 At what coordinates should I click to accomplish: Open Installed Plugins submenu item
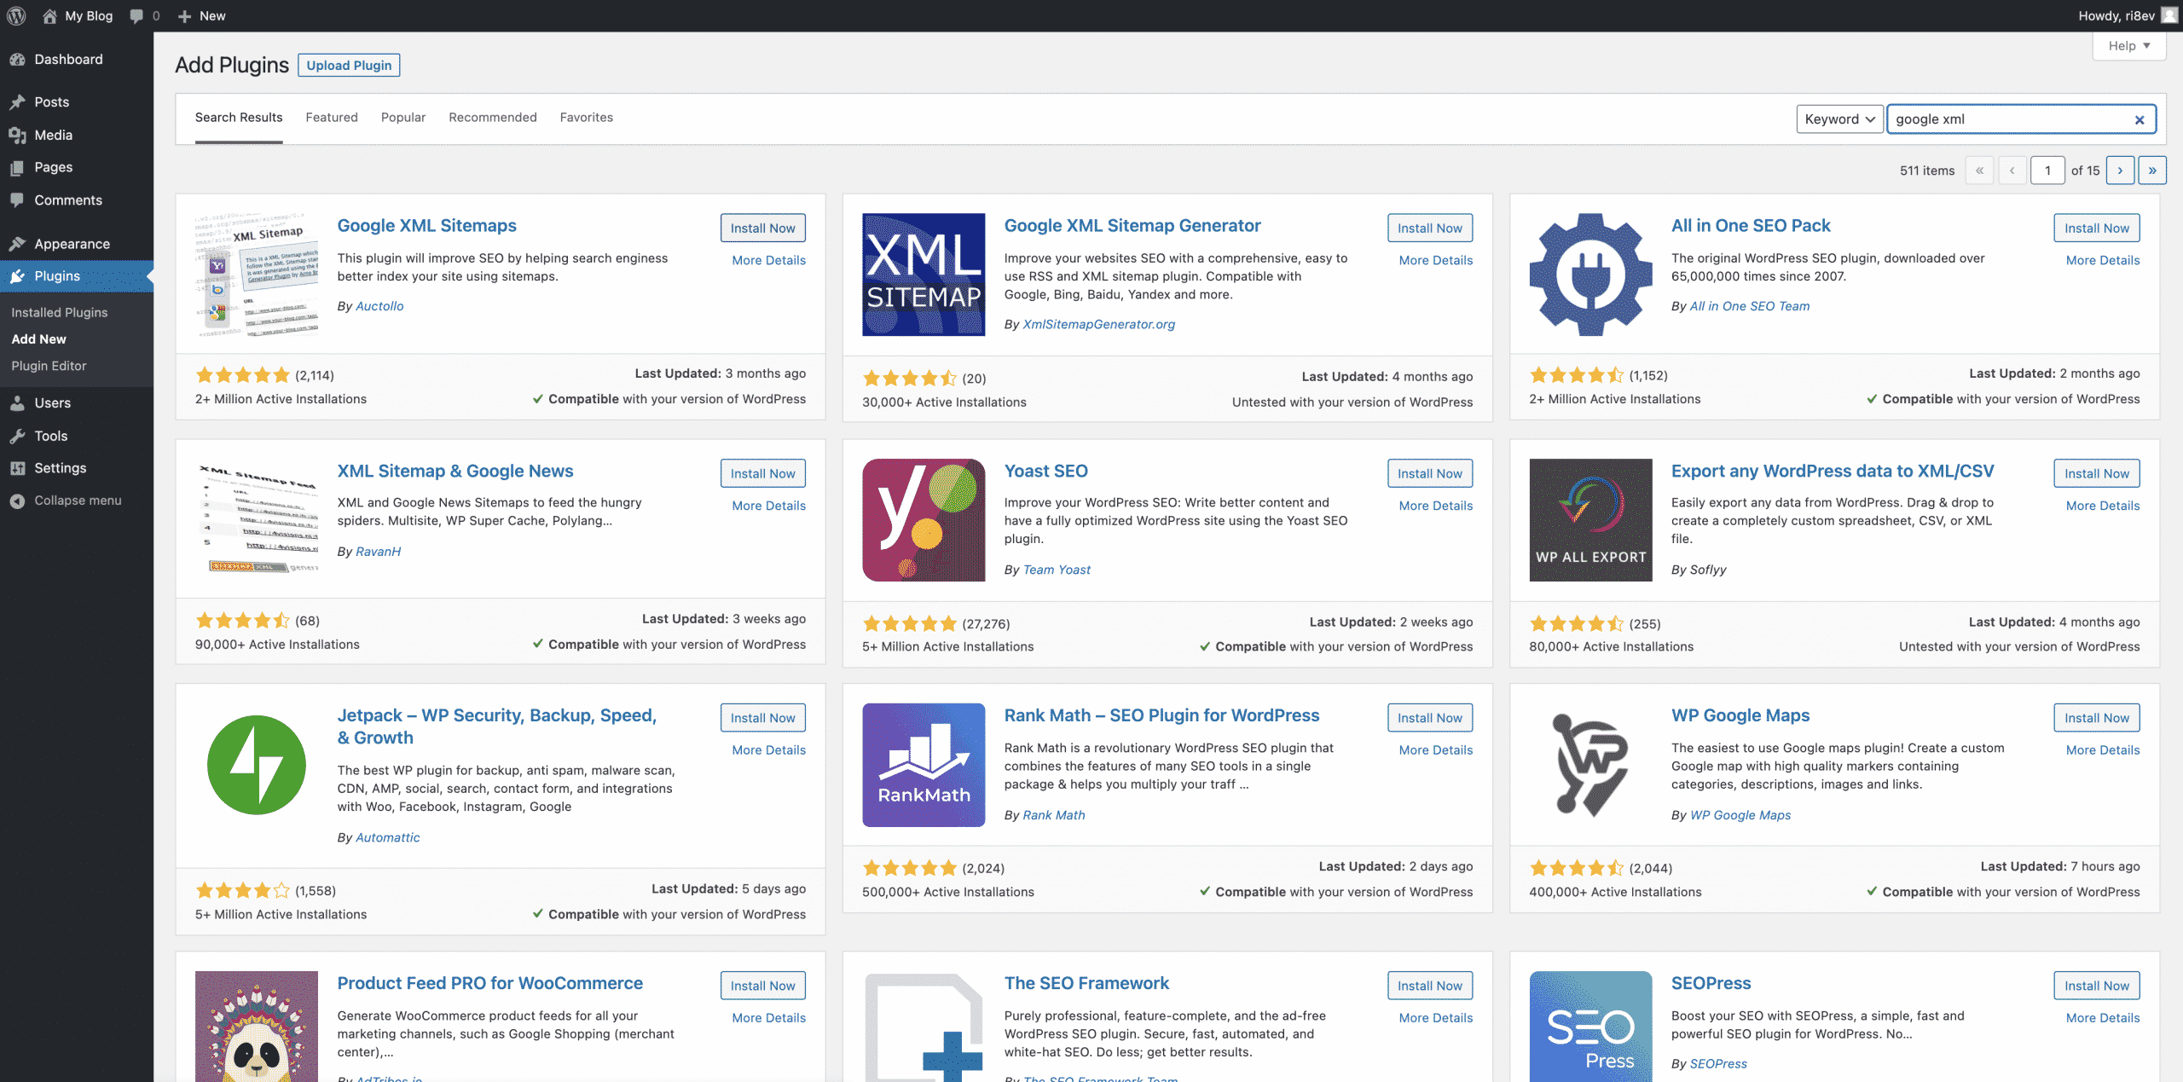(x=60, y=312)
